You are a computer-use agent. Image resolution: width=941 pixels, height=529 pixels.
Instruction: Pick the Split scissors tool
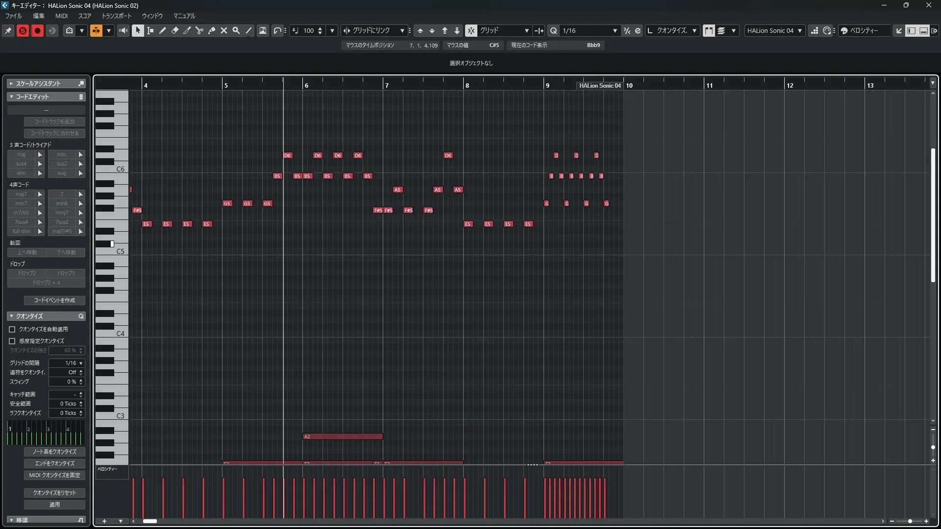pos(199,30)
